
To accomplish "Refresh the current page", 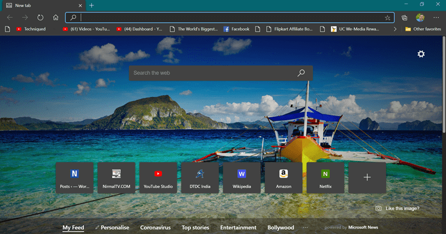I will click(x=40, y=17).
